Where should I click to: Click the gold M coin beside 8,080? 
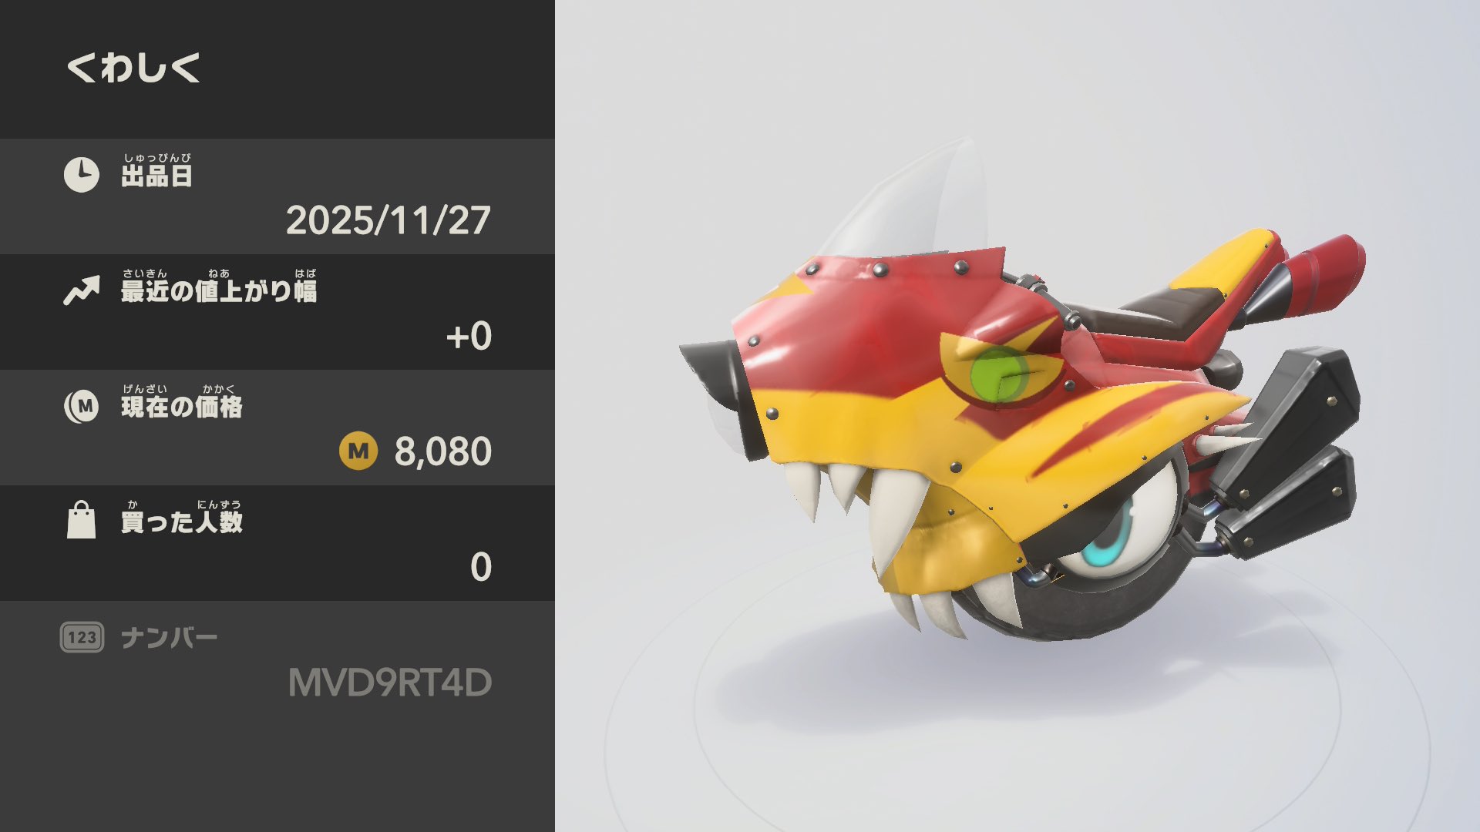pos(358,451)
